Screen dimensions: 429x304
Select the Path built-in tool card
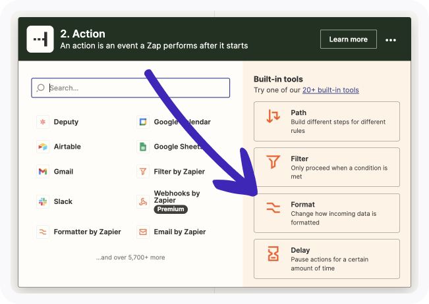pyautogui.click(x=326, y=121)
